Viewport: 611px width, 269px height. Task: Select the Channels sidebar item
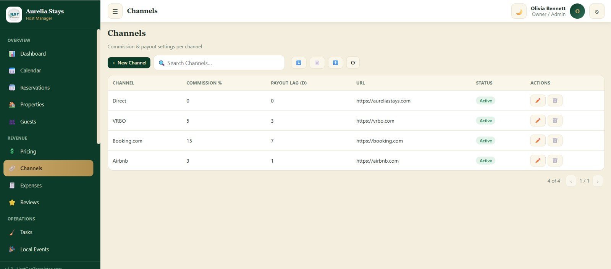48,168
